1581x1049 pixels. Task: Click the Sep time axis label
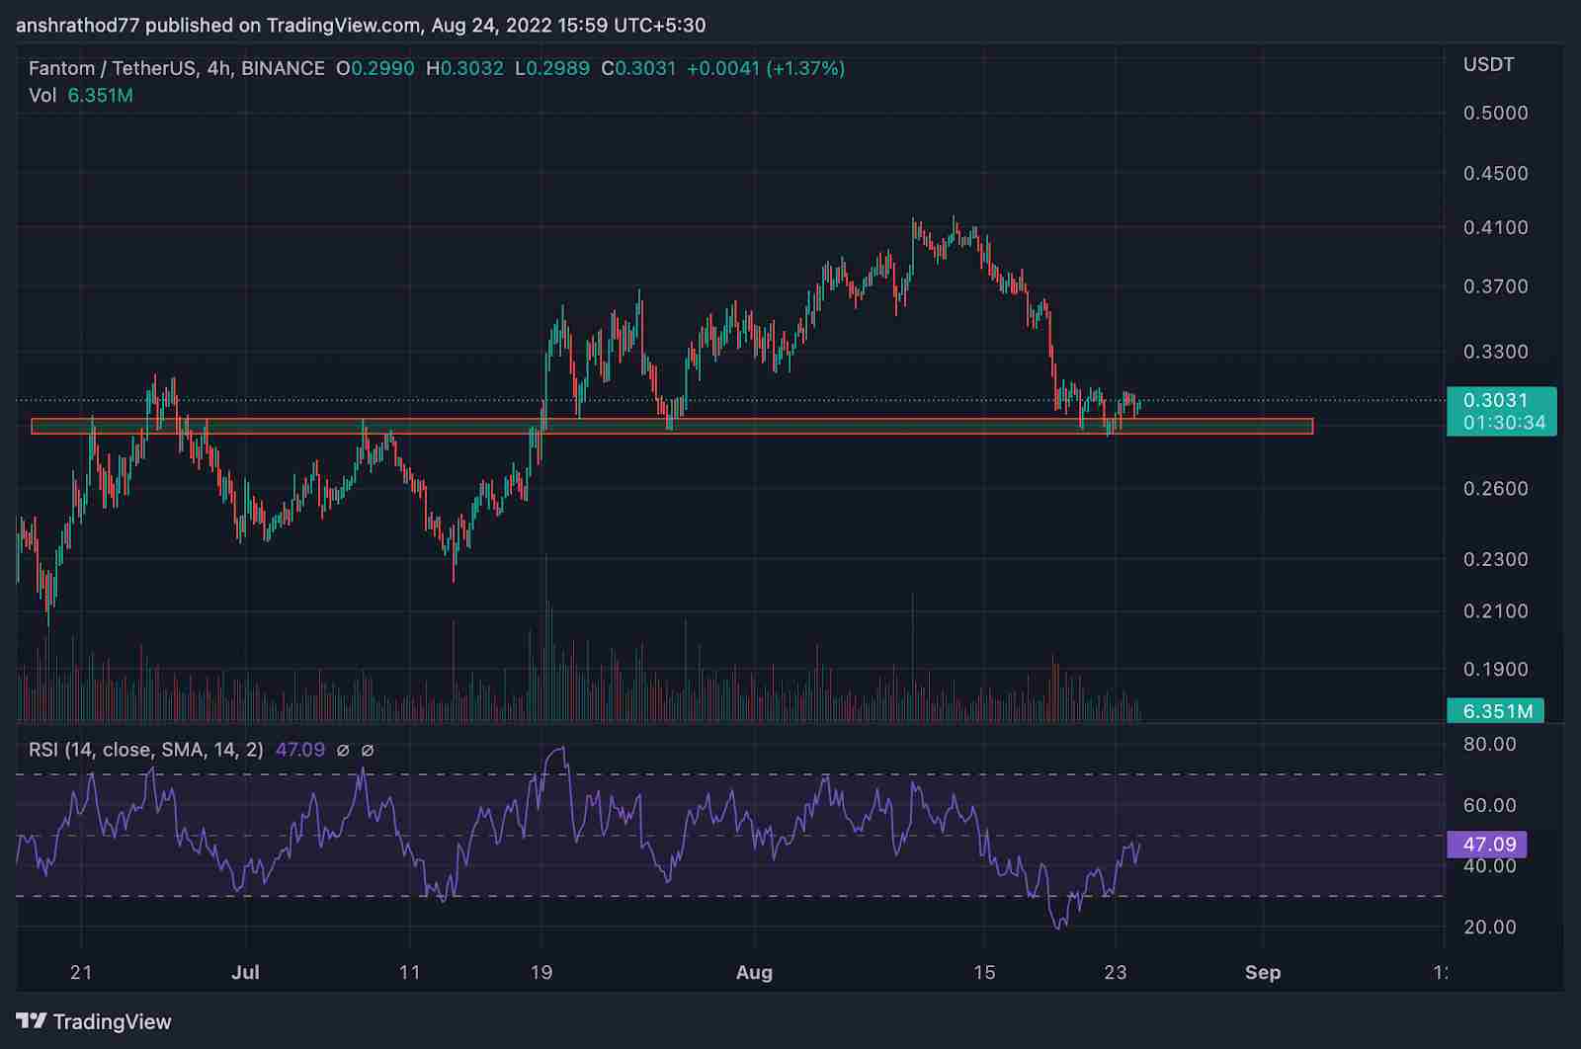(1263, 973)
